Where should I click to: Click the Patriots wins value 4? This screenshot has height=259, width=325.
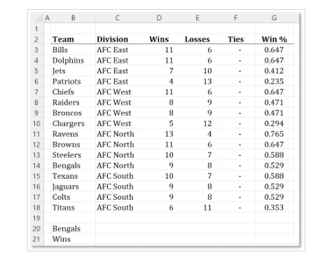(171, 82)
